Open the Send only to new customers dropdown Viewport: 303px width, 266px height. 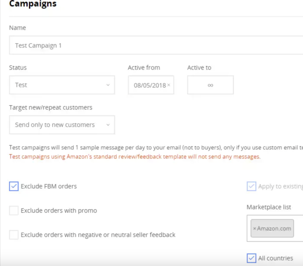pos(62,125)
